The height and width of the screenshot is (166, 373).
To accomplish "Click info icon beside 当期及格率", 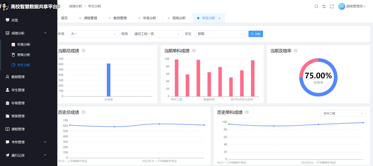I will pyautogui.click(x=296, y=51).
